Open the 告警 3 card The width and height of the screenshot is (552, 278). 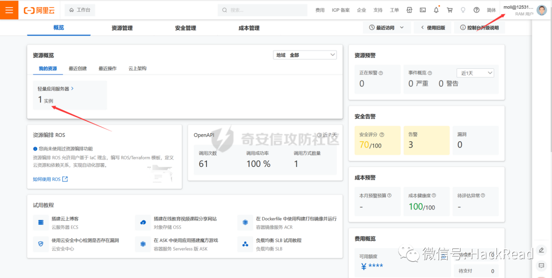click(x=427, y=140)
